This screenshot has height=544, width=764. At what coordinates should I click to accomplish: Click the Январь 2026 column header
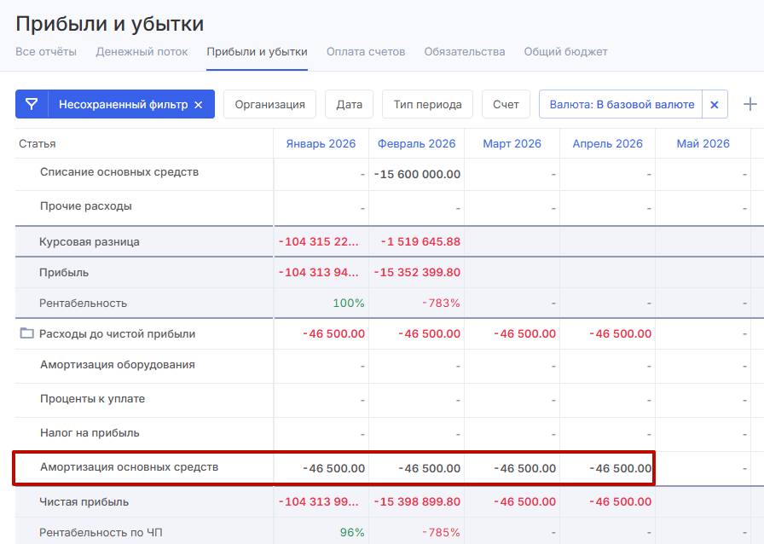pos(321,143)
